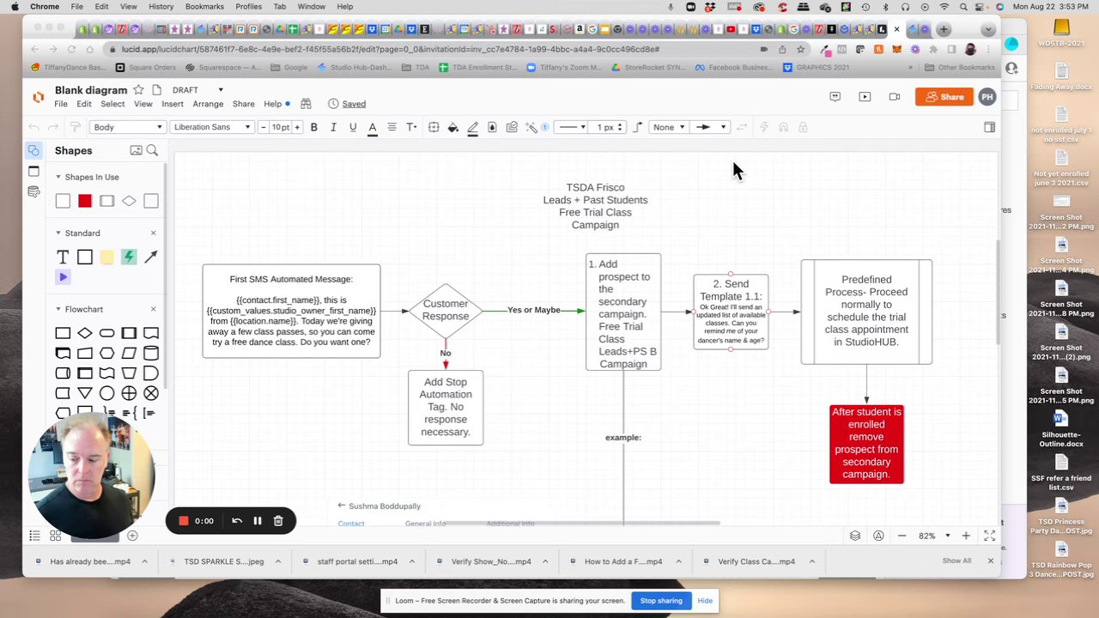Open the line color pencil tool
Viewport: 1099px width, 618px height.
coord(472,127)
